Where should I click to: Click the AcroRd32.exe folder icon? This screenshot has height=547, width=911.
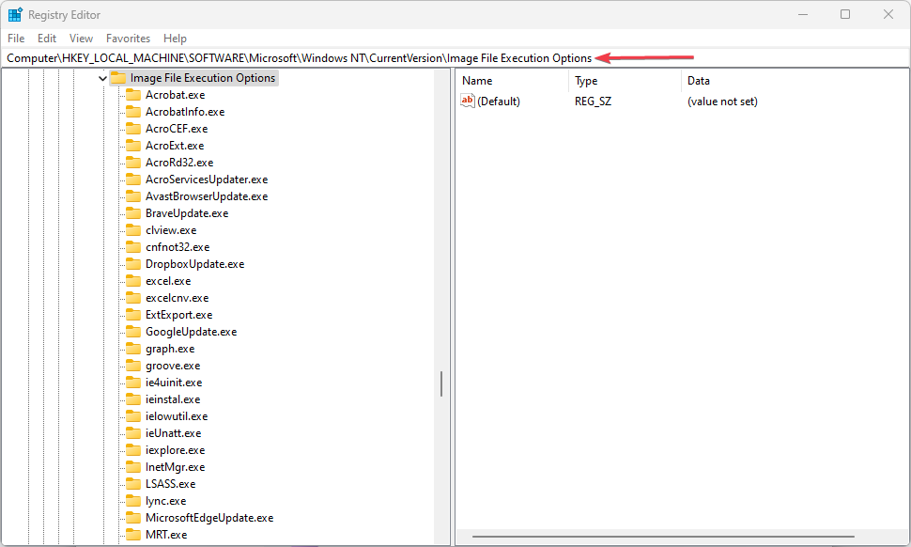[x=133, y=163]
